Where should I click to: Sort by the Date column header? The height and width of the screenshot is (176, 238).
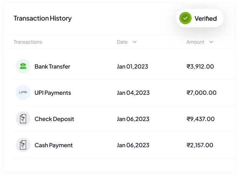click(x=122, y=42)
